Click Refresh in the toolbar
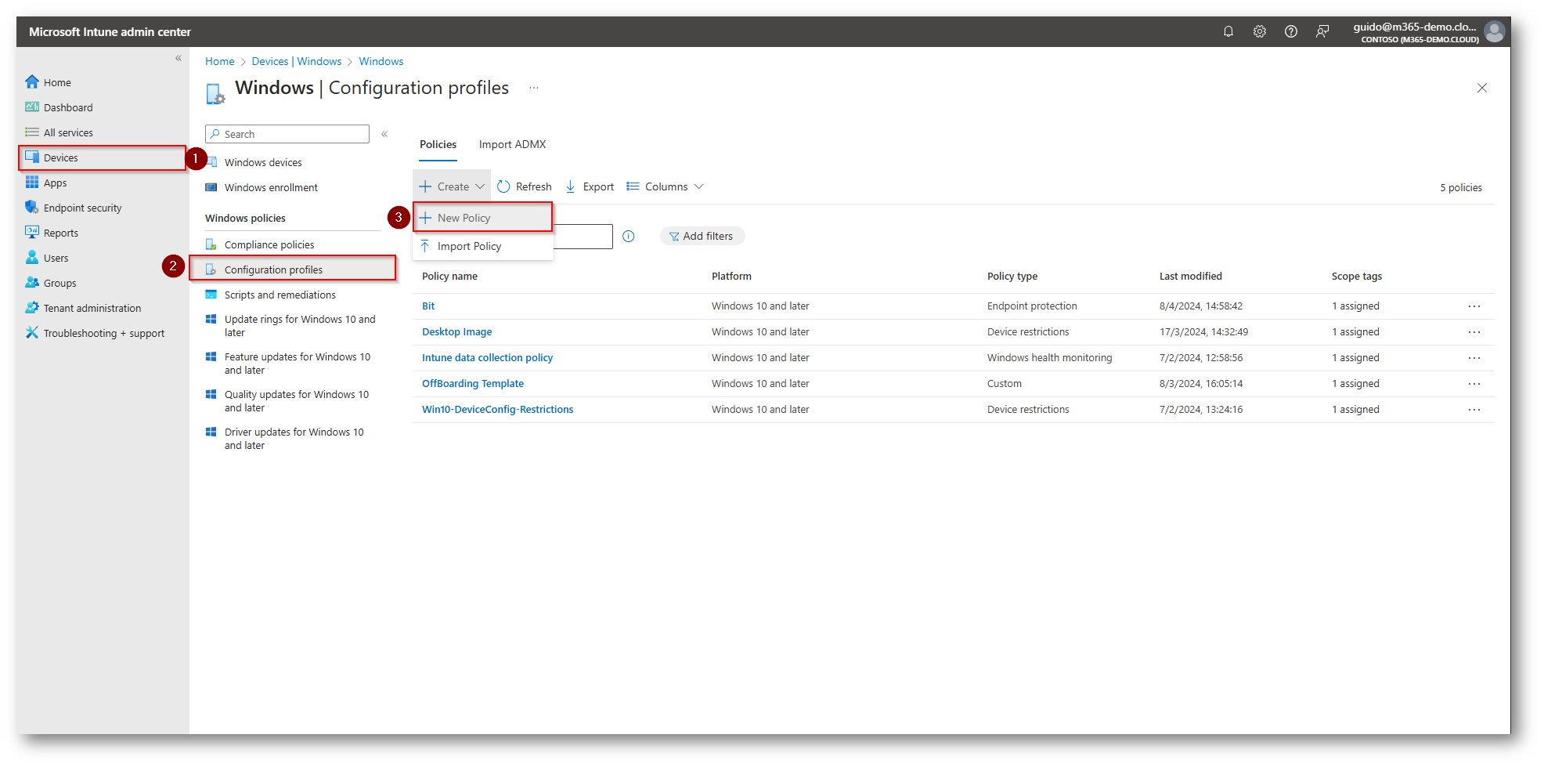Viewport: 1544px width, 767px height. tap(525, 186)
